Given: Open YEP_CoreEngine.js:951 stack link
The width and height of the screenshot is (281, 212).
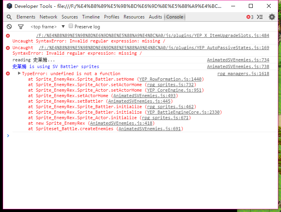Looking at the screenshot, I should pyautogui.click(x=174, y=90).
